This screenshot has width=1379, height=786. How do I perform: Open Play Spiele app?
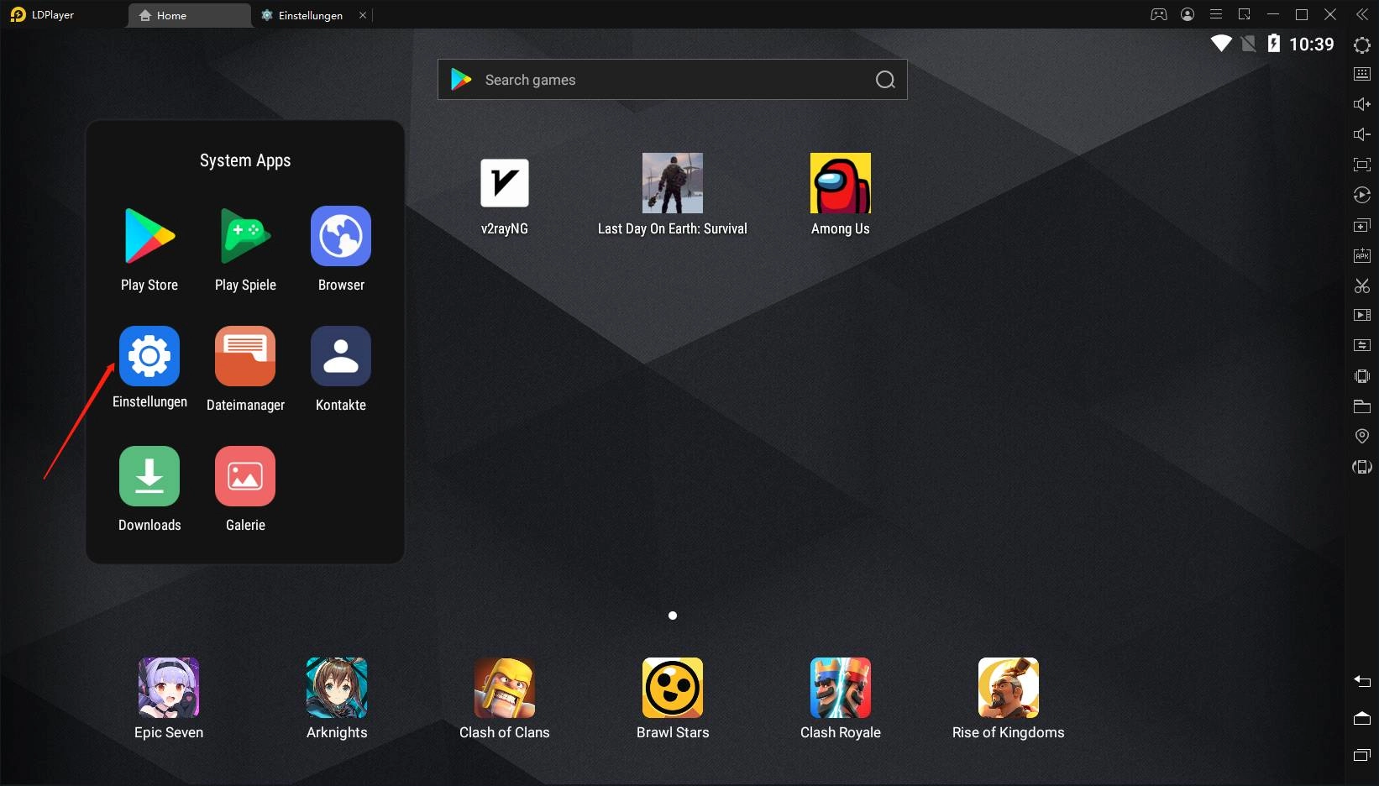(x=245, y=249)
